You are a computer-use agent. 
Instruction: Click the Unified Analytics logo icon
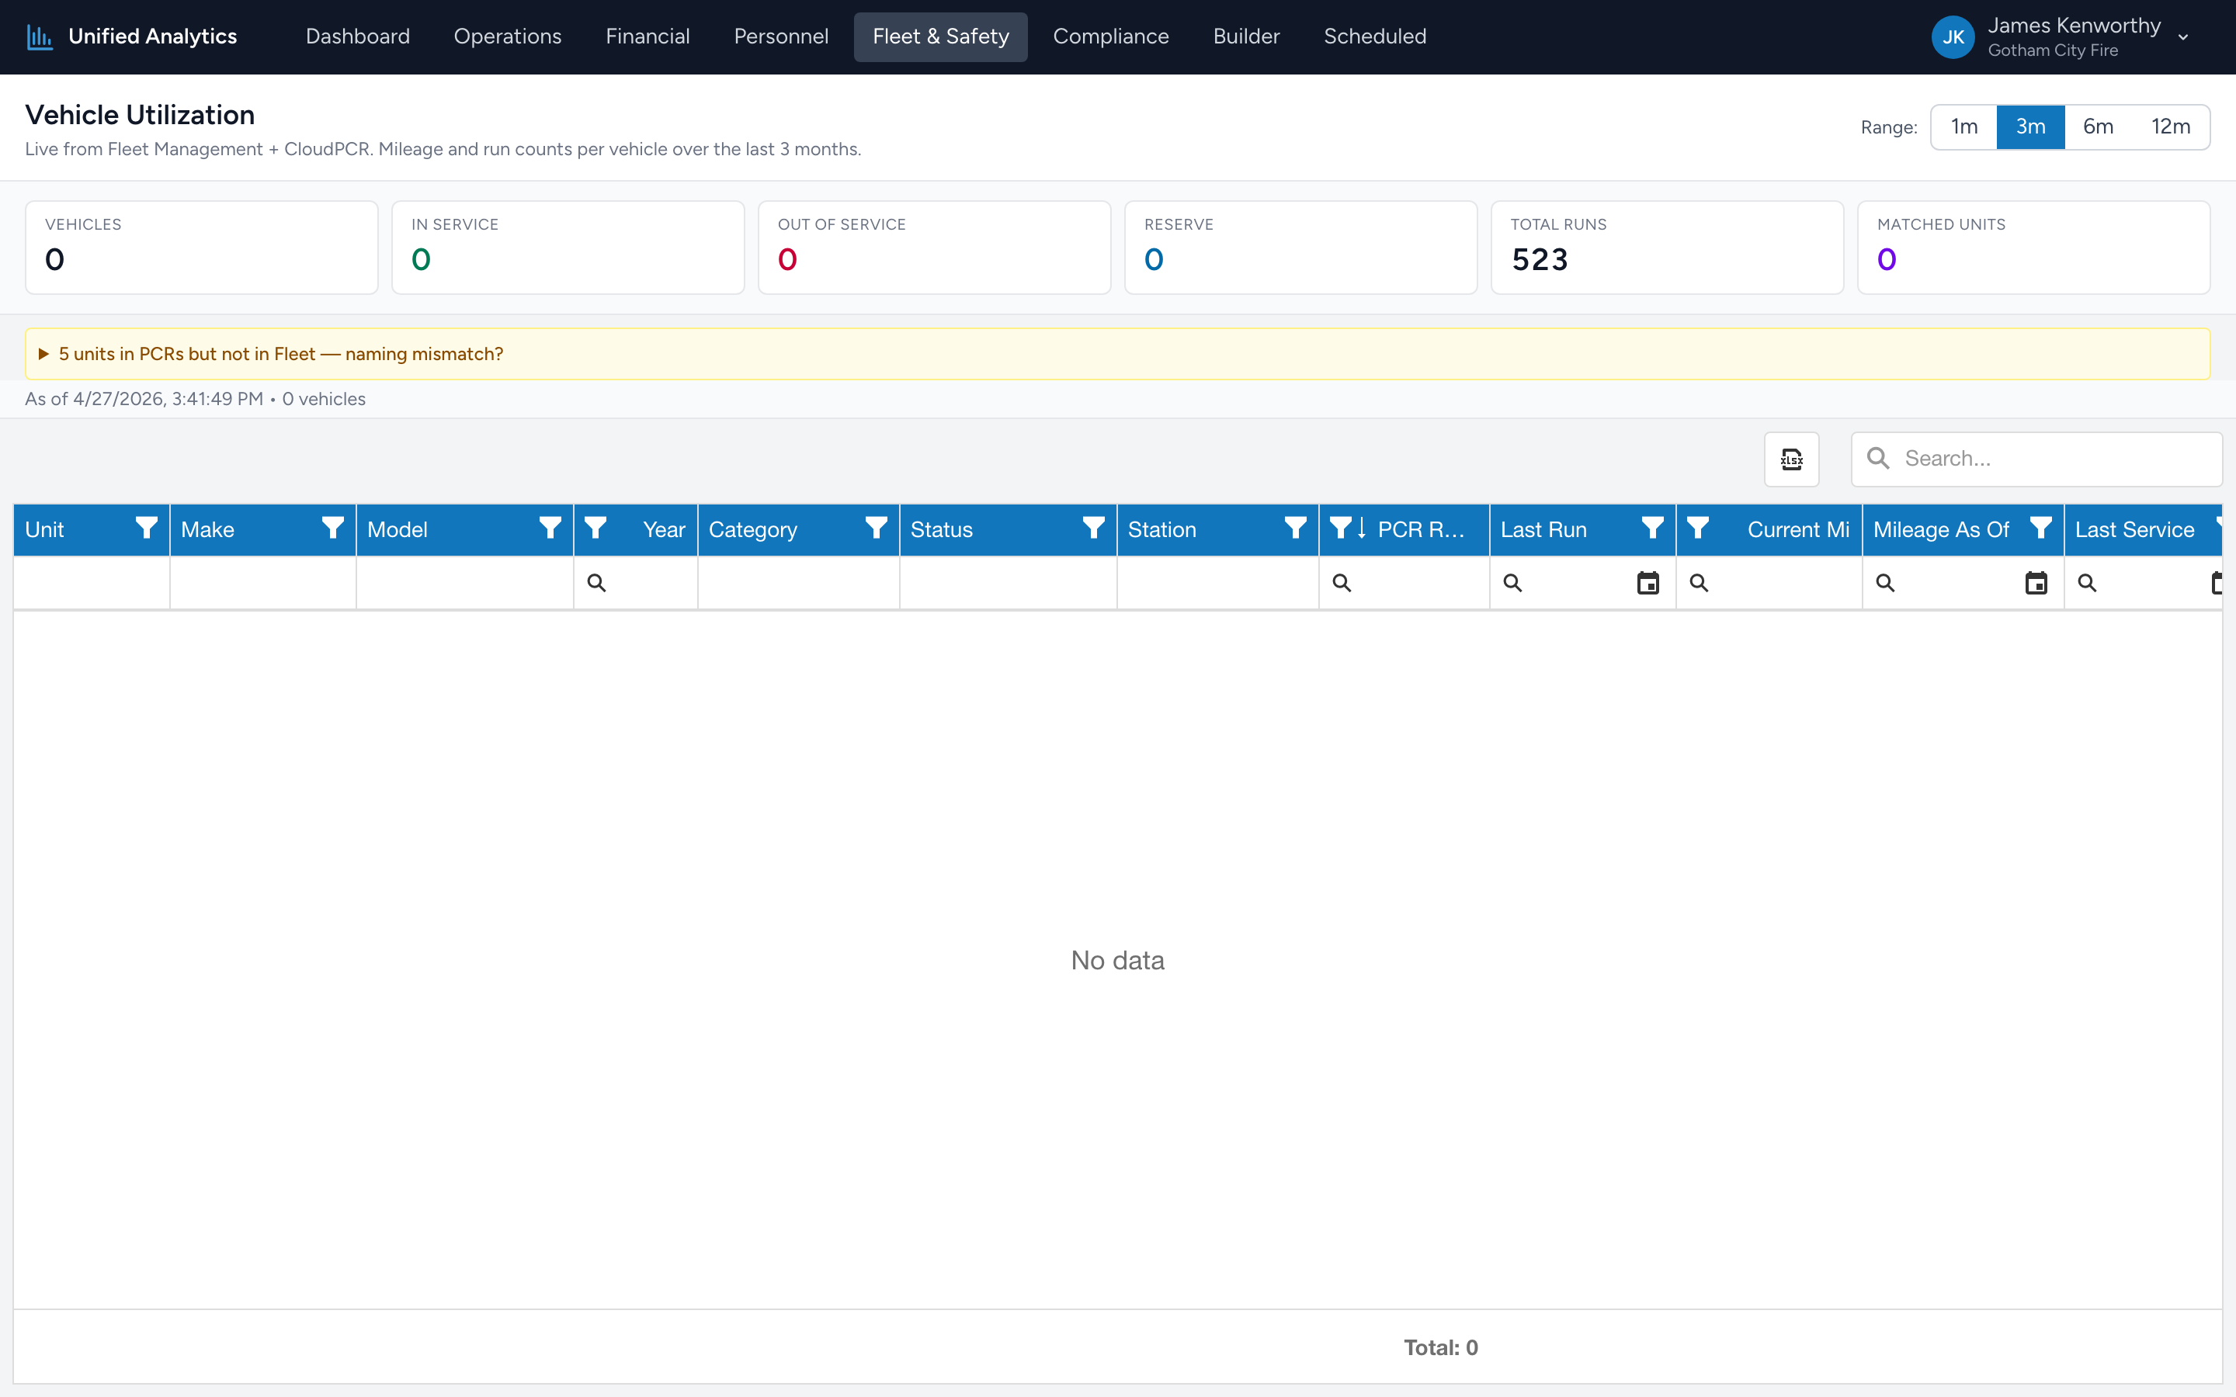(40, 37)
